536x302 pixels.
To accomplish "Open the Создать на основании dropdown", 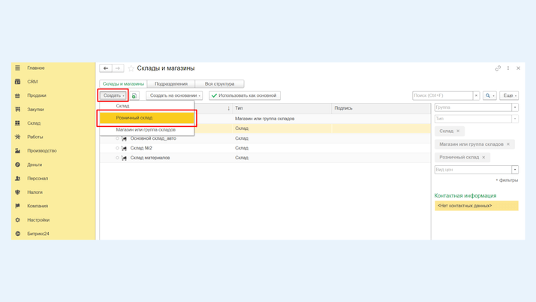I will pyautogui.click(x=174, y=95).
